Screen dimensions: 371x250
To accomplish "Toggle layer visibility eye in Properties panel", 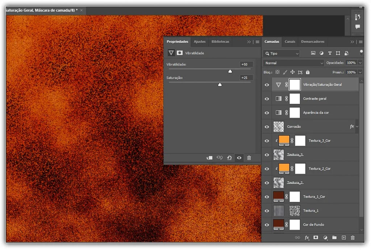I will pyautogui.click(x=239, y=158).
